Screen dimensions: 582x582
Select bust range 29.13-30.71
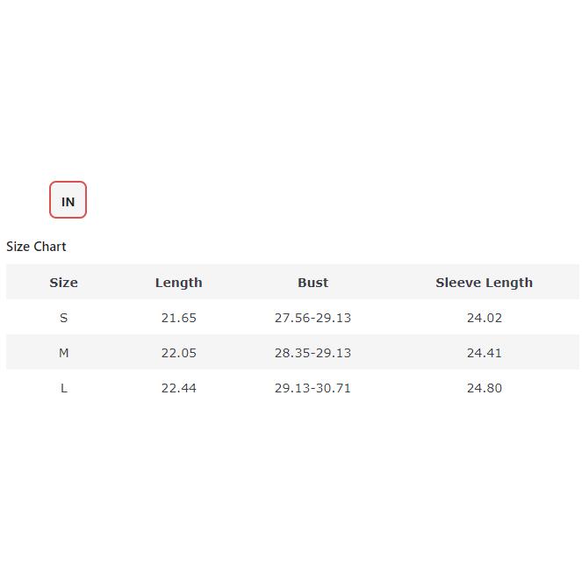pyautogui.click(x=313, y=388)
